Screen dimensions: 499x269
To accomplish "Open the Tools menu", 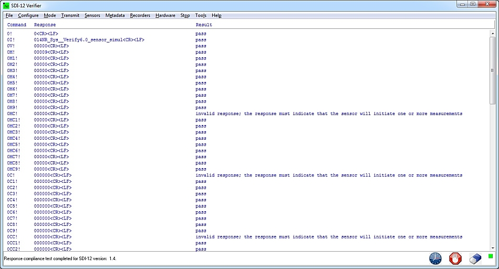I will pos(201,15).
